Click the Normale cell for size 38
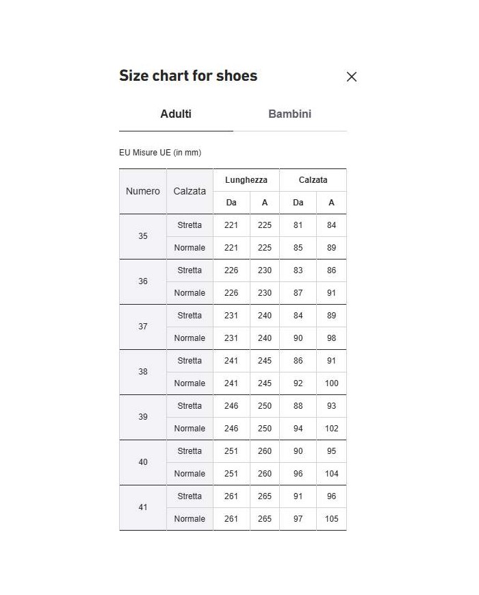 pyautogui.click(x=190, y=383)
